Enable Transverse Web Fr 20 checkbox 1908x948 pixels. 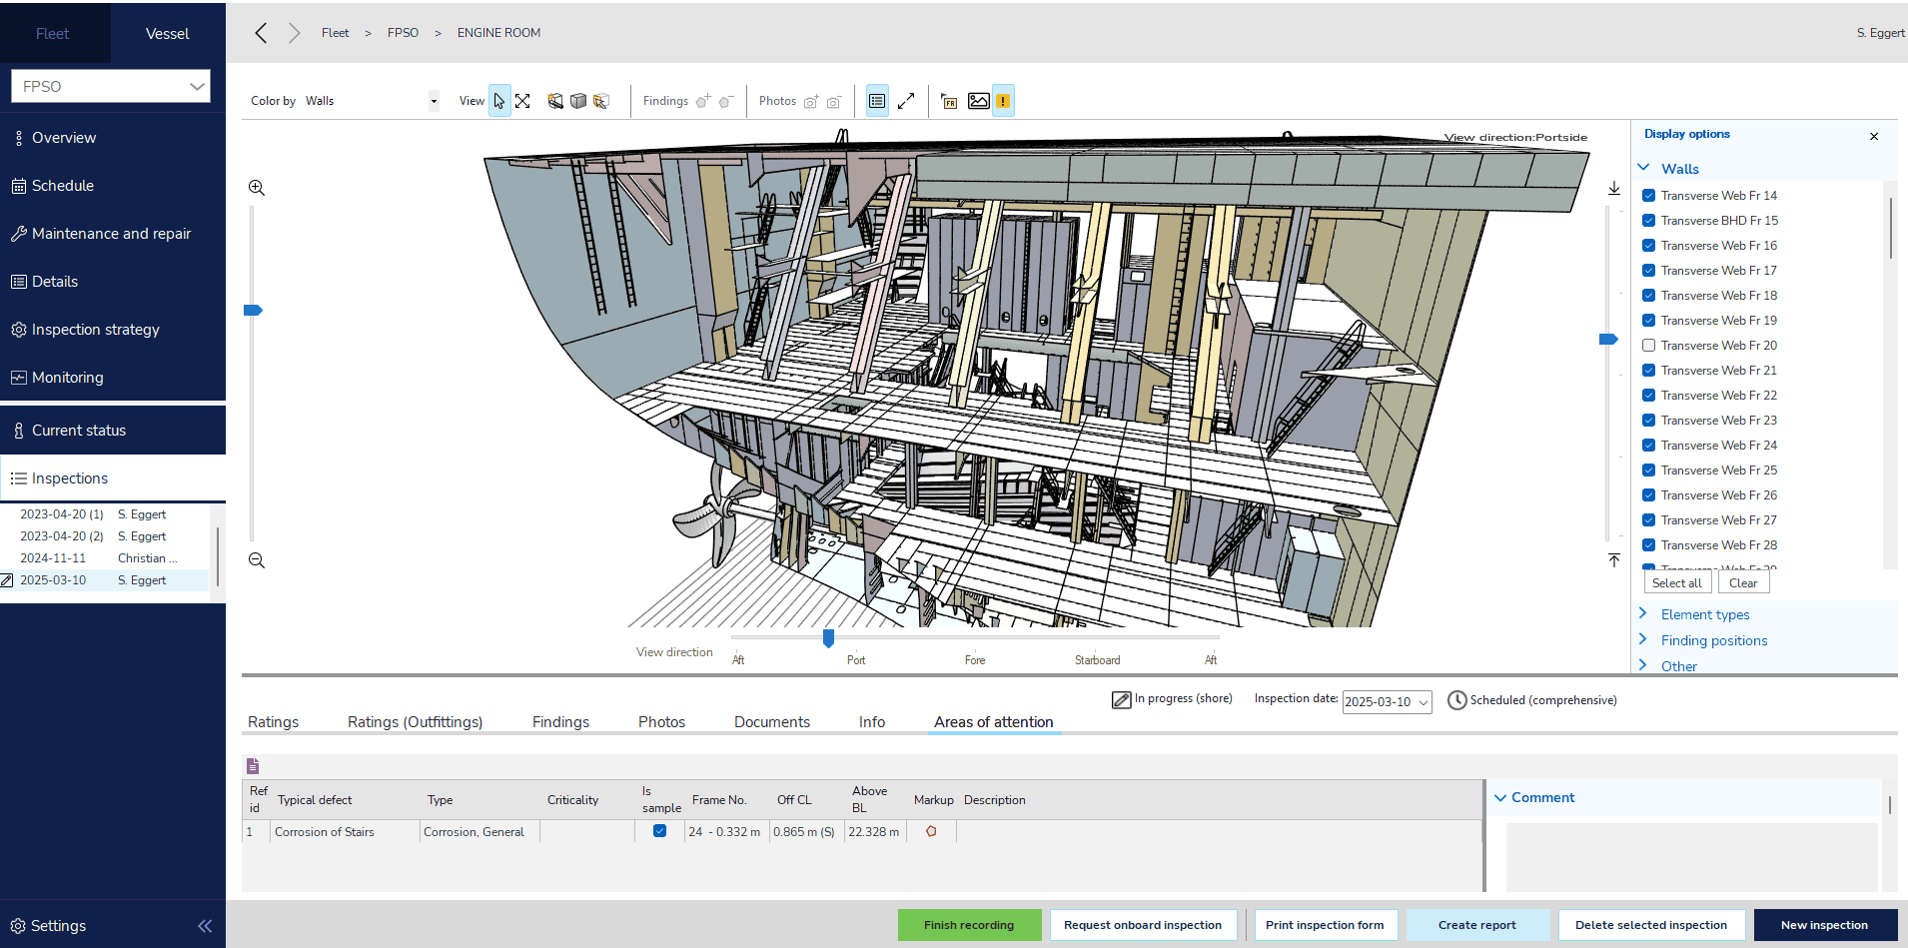click(1649, 346)
